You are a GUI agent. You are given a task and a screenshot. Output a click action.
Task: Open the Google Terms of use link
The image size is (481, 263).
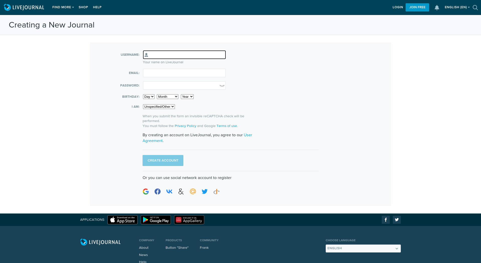click(227, 126)
